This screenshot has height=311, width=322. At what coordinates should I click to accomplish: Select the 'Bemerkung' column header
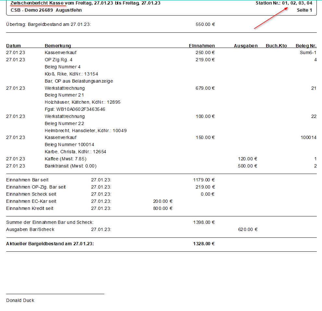58,46
